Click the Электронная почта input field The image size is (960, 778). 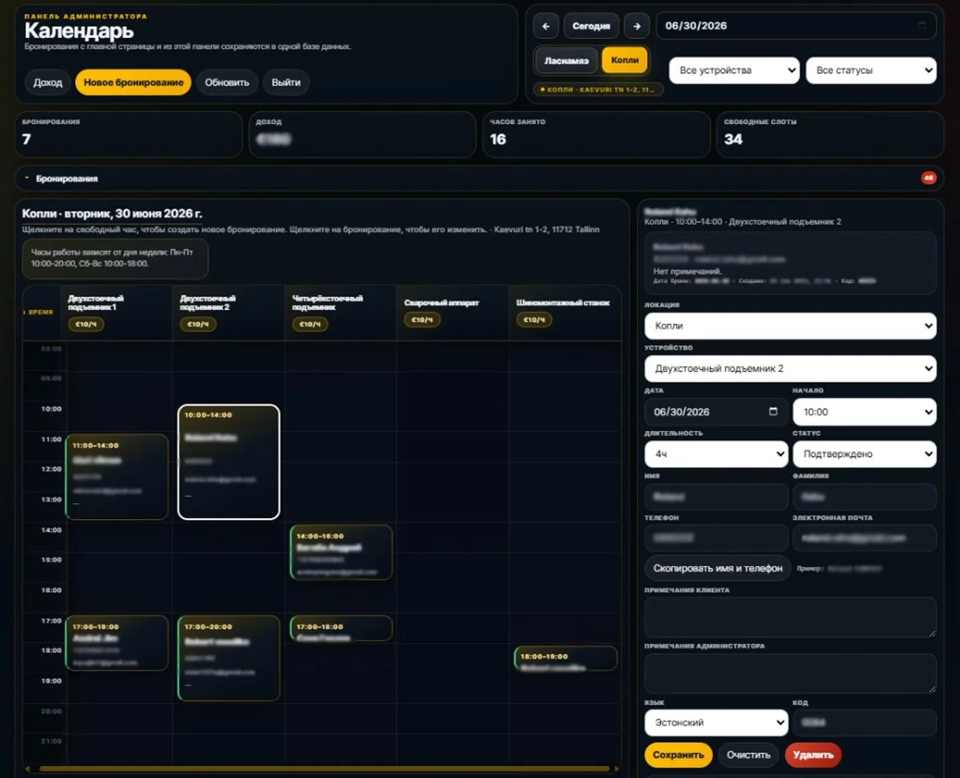[864, 538]
